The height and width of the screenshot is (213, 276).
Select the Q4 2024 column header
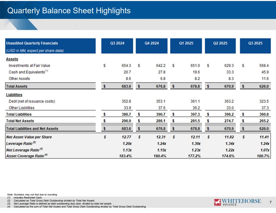152,43
